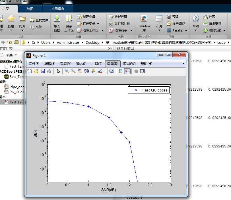This screenshot has height=200, width=231.
Task: Toggle the Insert Legend button
Action: (x=127, y=71)
